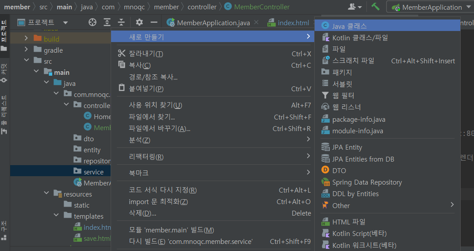Create a new 스크래치 파일
This screenshot has height=251, width=474.
[388, 61]
